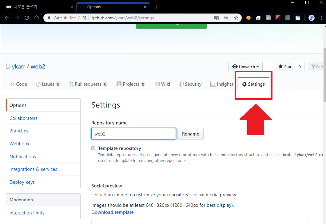
Task: Close the Options browser tab
Action: (145, 7)
